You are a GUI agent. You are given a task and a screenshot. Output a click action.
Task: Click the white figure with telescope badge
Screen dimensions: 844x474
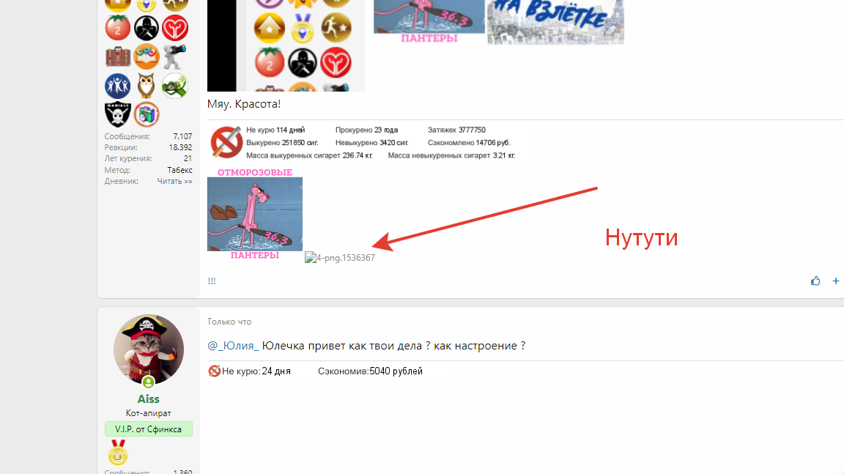pyautogui.click(x=175, y=56)
